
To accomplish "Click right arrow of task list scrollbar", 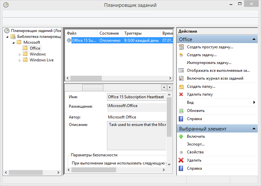I will [x=170, y=78].
